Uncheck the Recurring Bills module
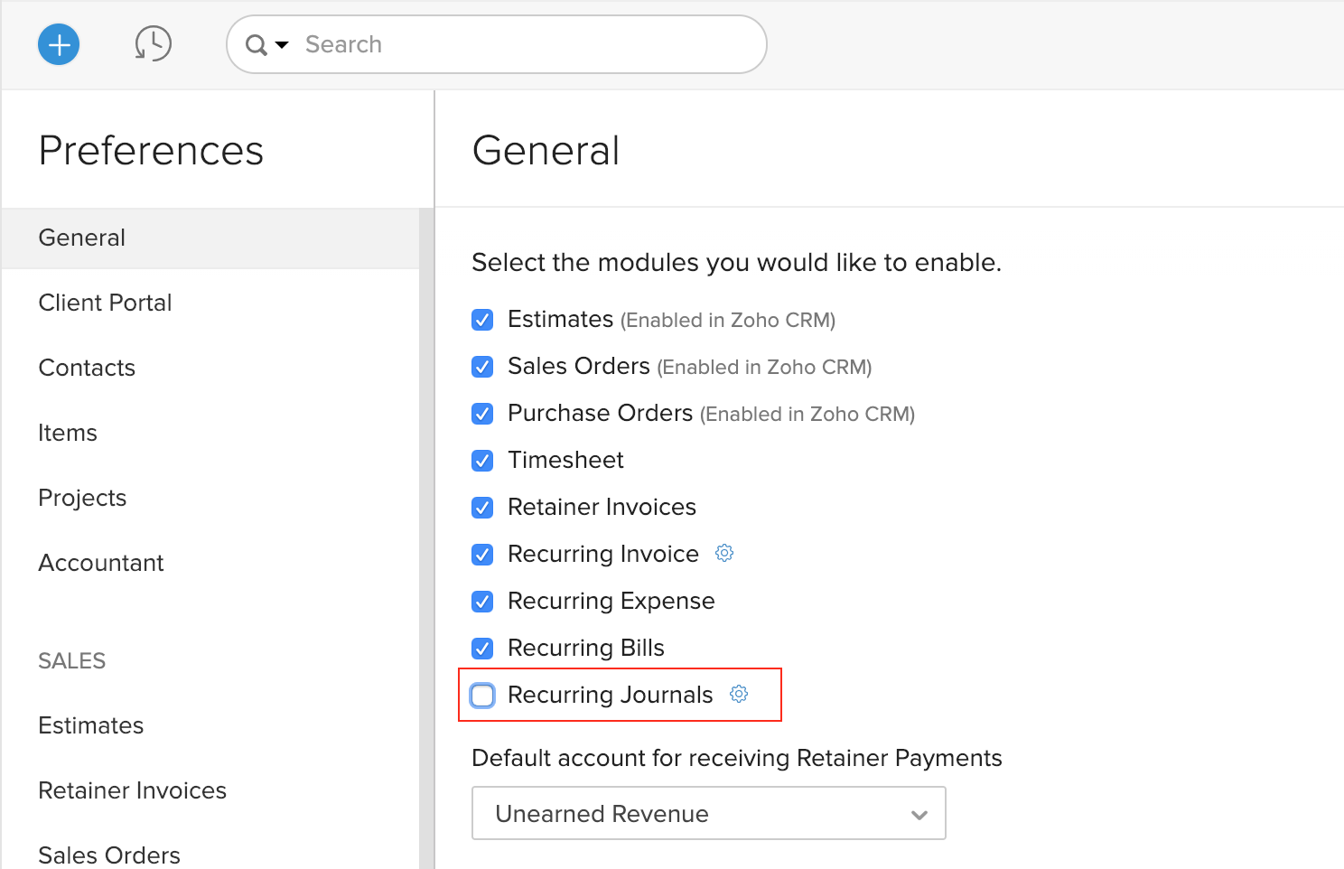1344x869 pixels. [482, 649]
